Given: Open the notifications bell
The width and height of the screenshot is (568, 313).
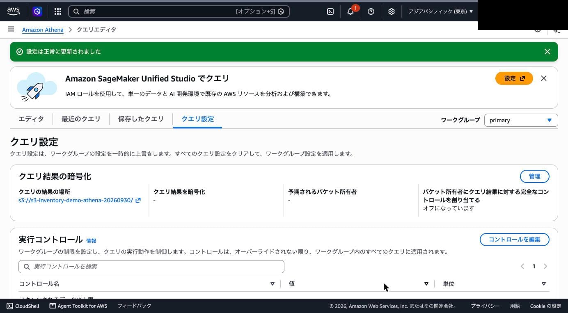Looking at the screenshot, I should point(350,11).
